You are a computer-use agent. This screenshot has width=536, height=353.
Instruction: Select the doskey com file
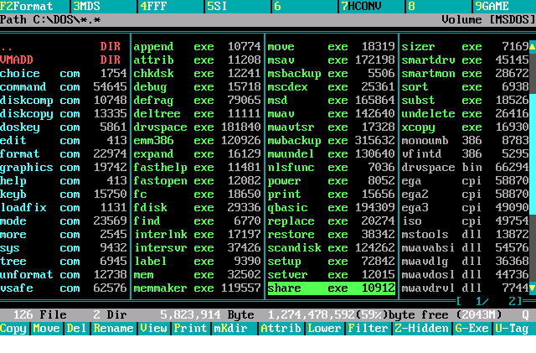(64, 127)
